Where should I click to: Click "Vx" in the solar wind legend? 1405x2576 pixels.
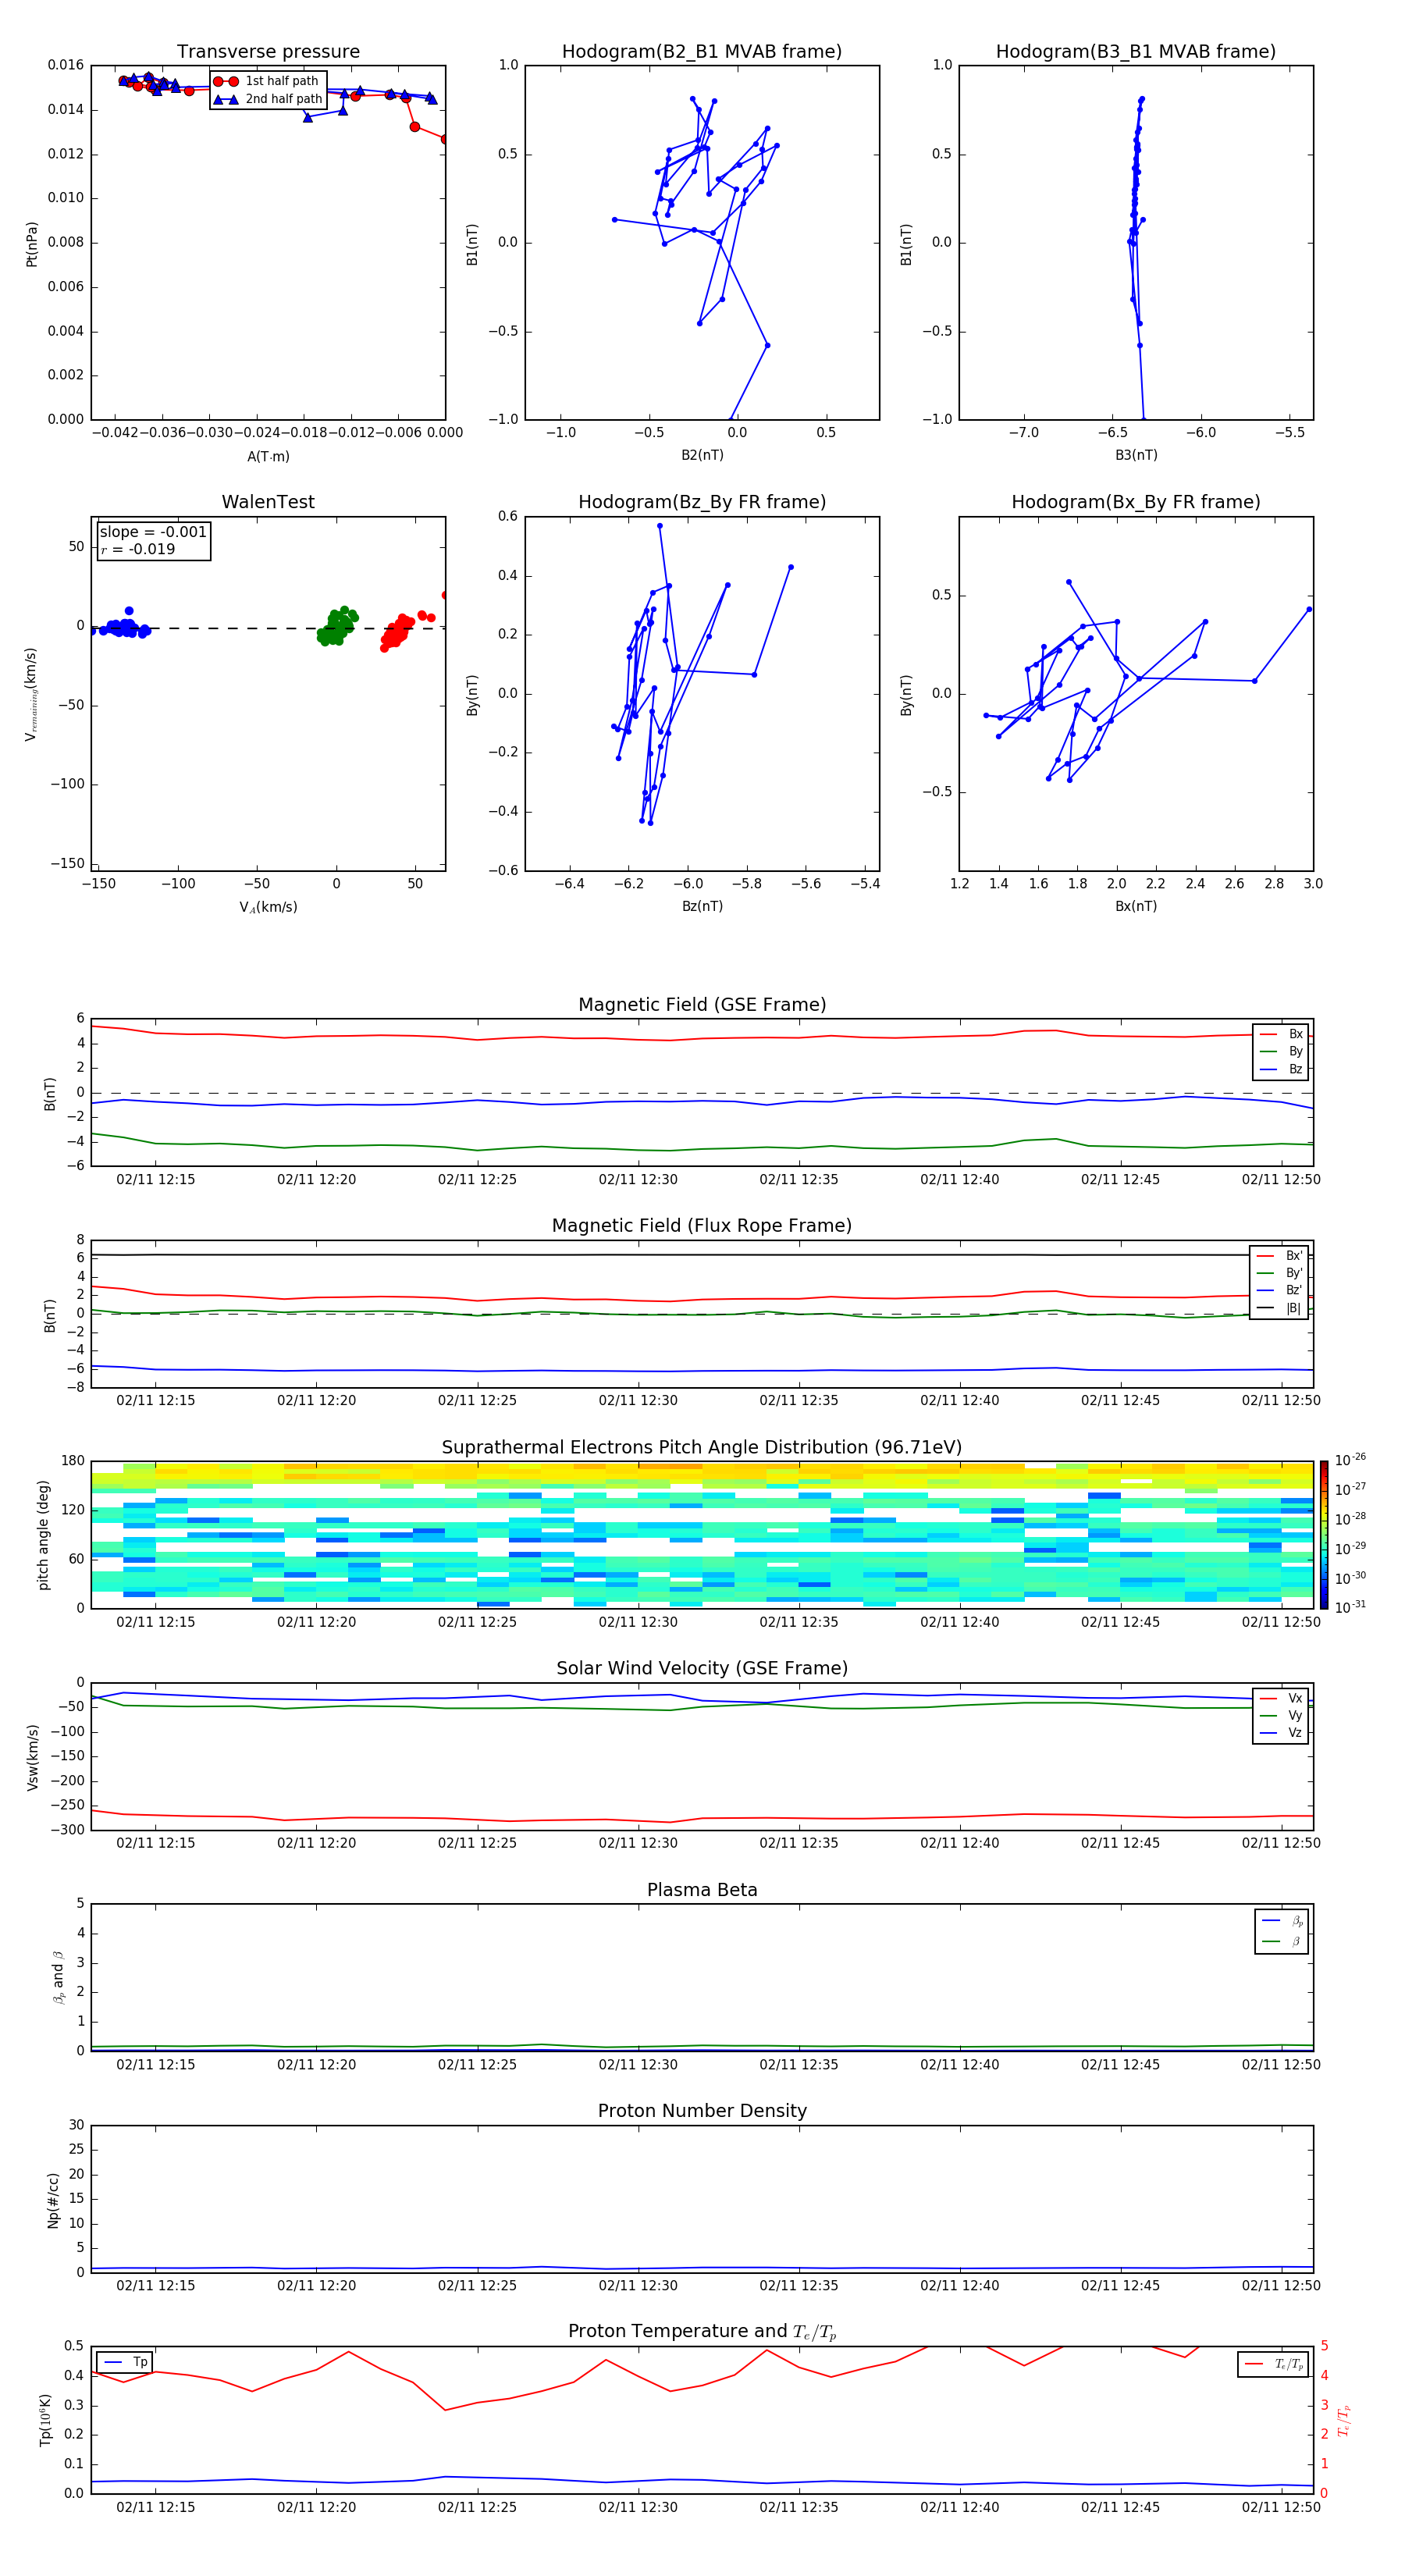1281,1699
